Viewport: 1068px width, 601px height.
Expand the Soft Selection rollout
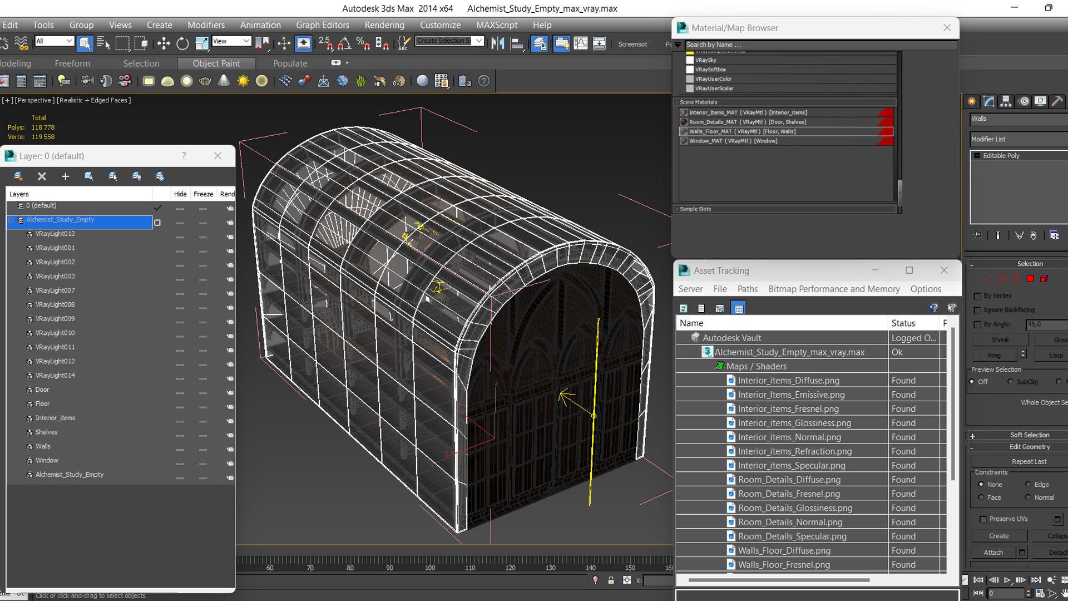[x=1029, y=435]
